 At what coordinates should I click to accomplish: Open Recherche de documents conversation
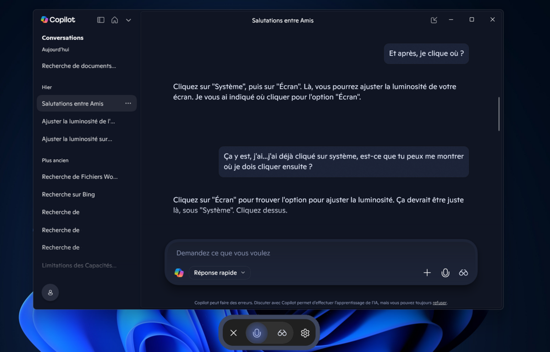pos(79,66)
